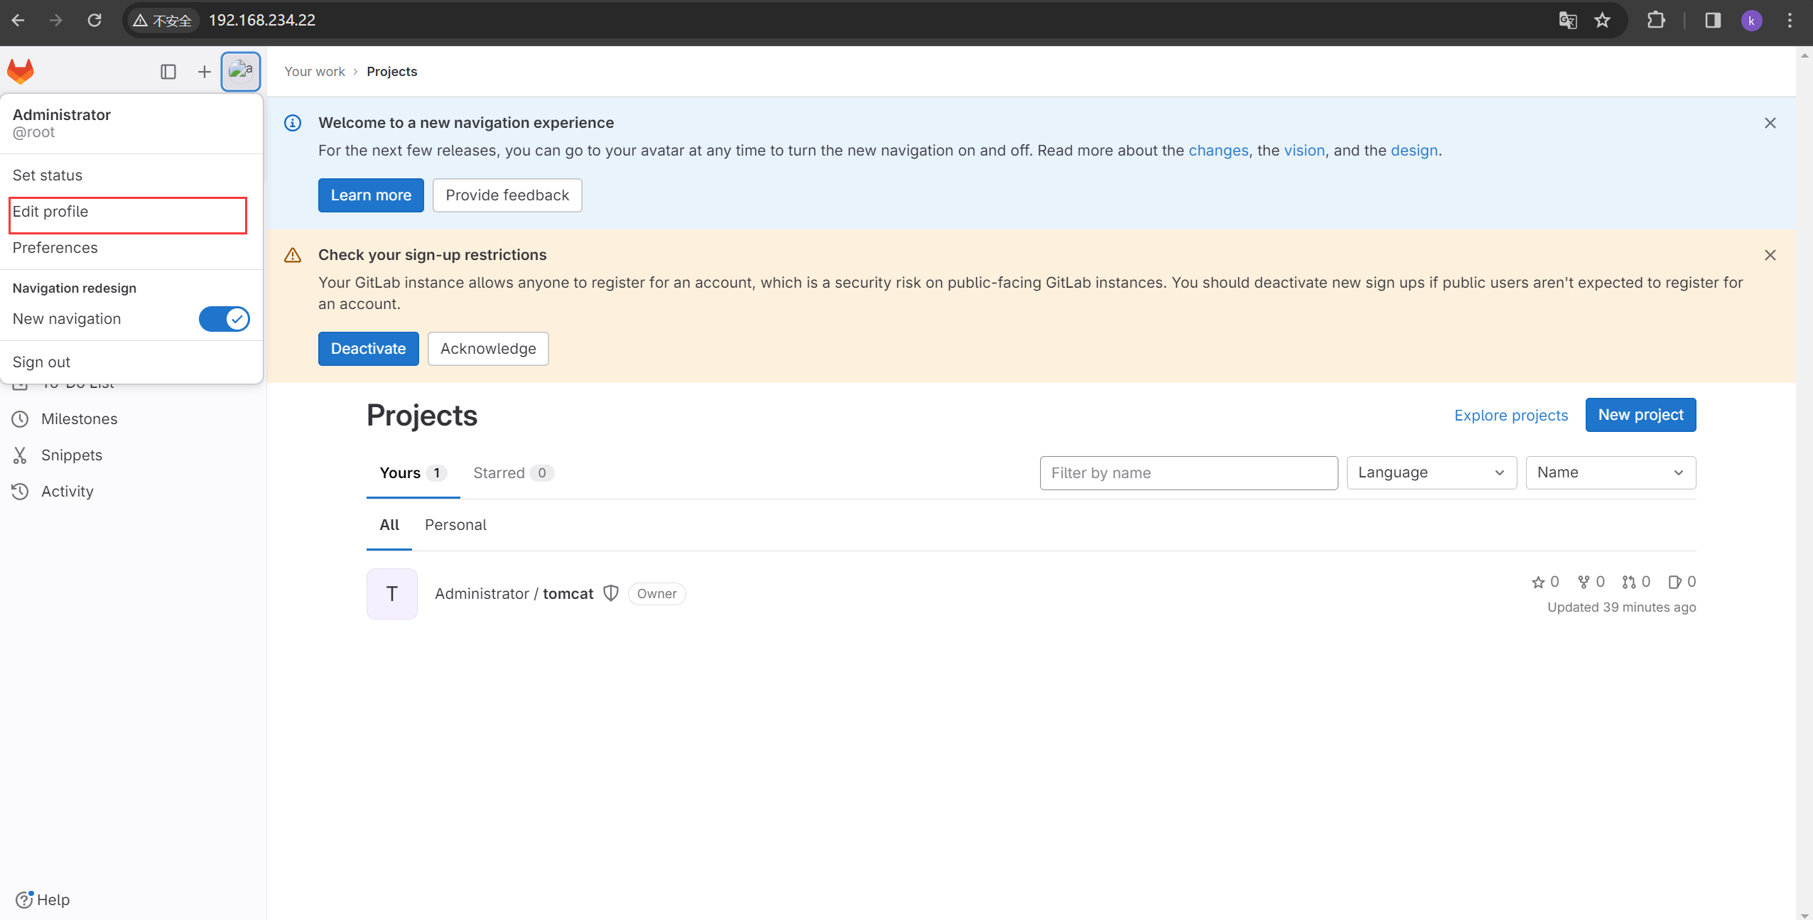Click the star count icon for tomcat
Image resolution: width=1813 pixels, height=920 pixels.
tap(1538, 583)
